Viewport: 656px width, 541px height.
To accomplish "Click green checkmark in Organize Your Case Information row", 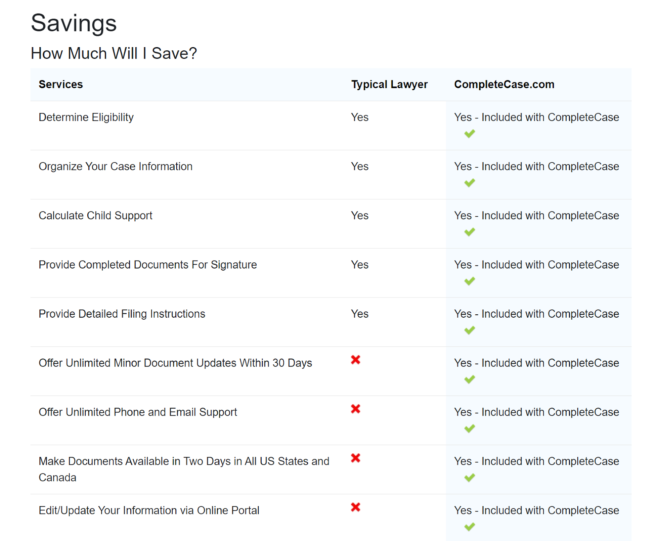I will (469, 183).
